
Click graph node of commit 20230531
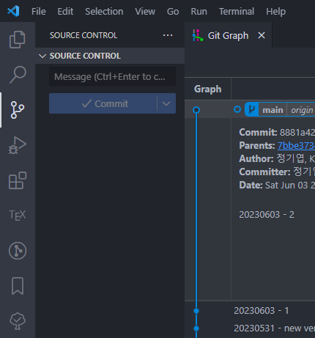tap(196, 328)
